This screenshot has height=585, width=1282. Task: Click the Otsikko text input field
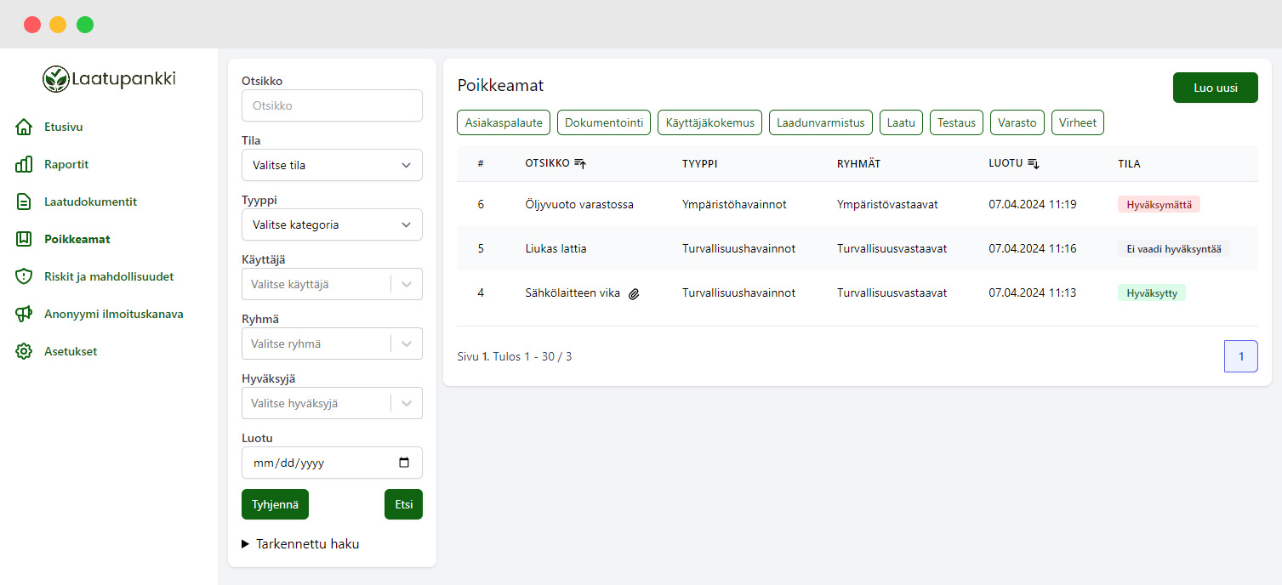tap(332, 106)
